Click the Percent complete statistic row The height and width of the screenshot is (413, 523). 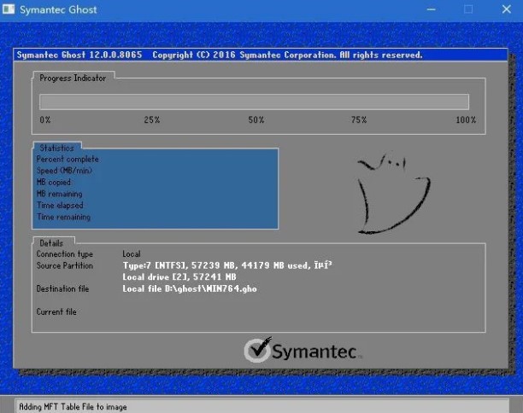point(68,160)
